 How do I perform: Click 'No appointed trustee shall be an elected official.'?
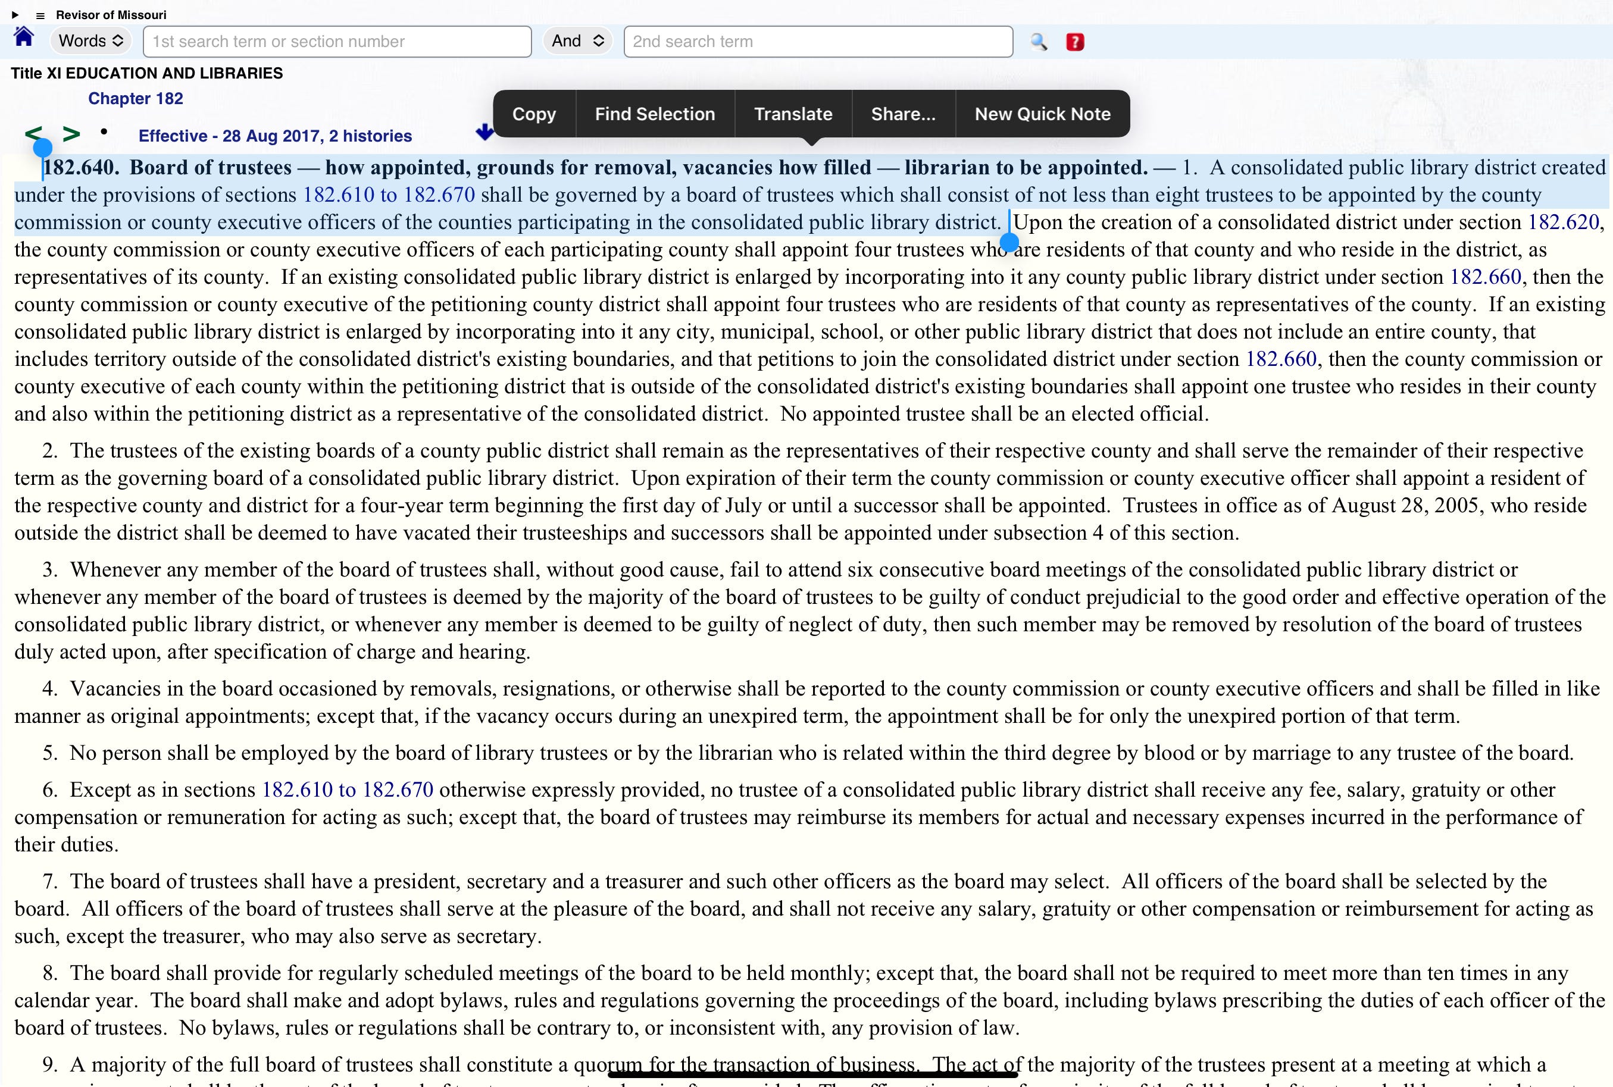point(995,414)
